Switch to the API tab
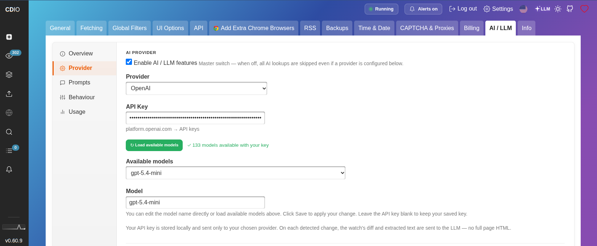This screenshot has height=246, width=597. pyautogui.click(x=199, y=28)
